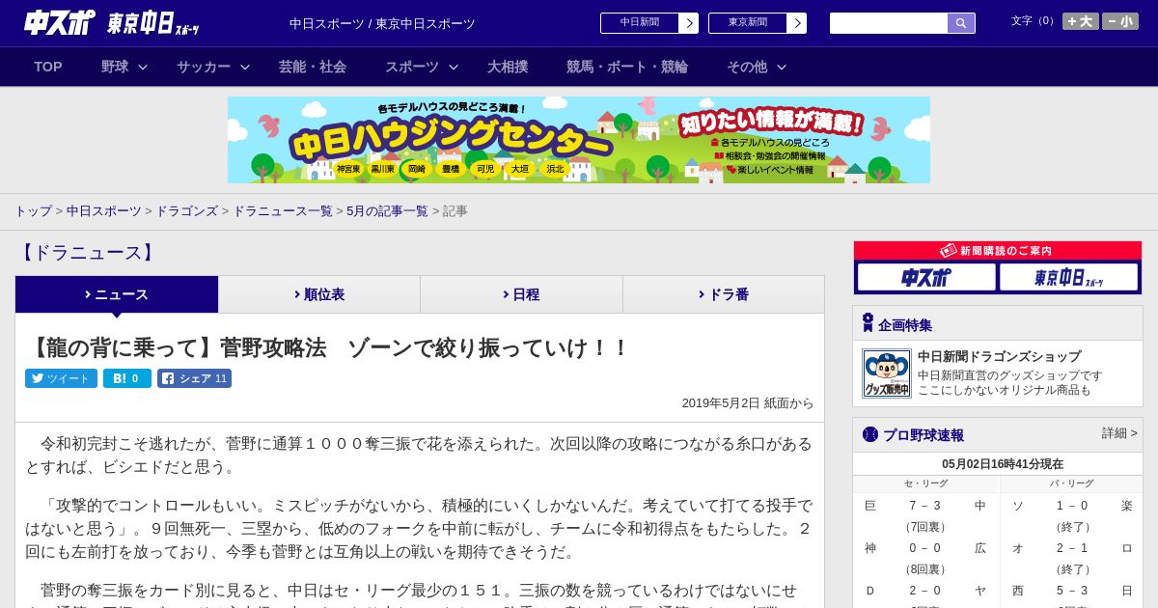
Task: Click the 中日ハウジングセンター banner ad
Action: click(x=579, y=140)
